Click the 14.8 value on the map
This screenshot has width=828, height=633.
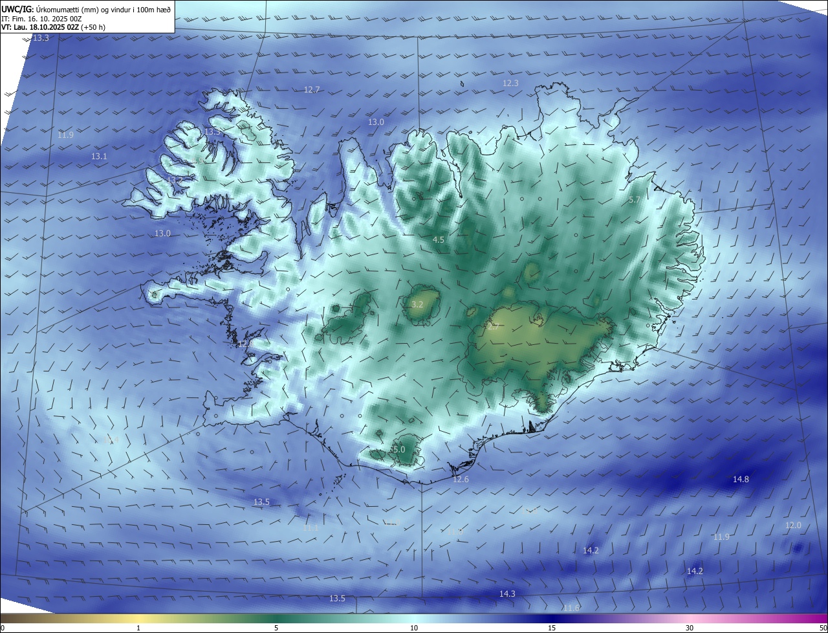(x=741, y=480)
